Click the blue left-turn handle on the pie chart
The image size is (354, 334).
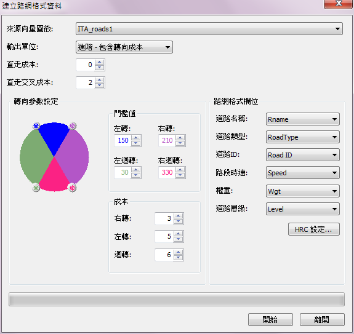click(36, 125)
